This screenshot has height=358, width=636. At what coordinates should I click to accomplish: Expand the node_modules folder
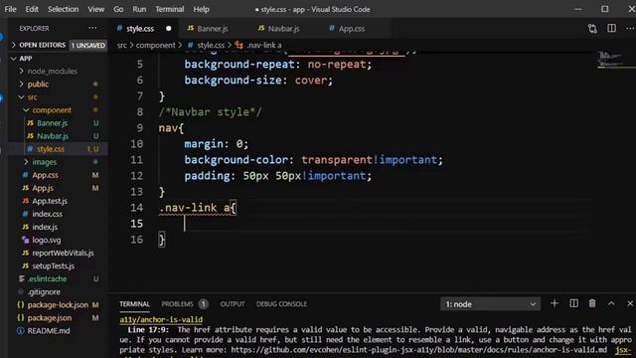pyautogui.click(x=59, y=71)
